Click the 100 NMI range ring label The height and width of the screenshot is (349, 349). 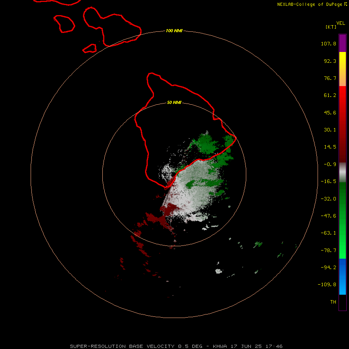174,31
